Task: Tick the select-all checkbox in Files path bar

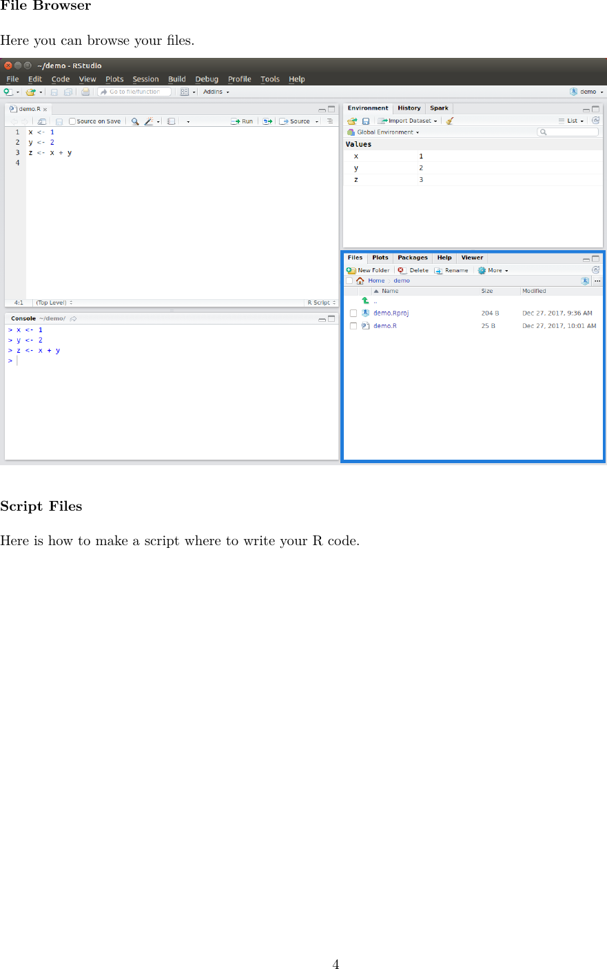Action: [x=349, y=280]
